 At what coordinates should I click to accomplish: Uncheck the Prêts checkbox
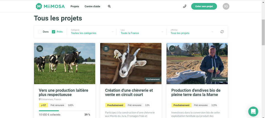coord(54,32)
